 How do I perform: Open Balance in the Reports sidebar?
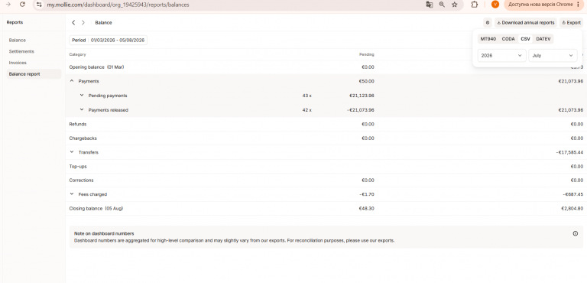[x=18, y=40]
